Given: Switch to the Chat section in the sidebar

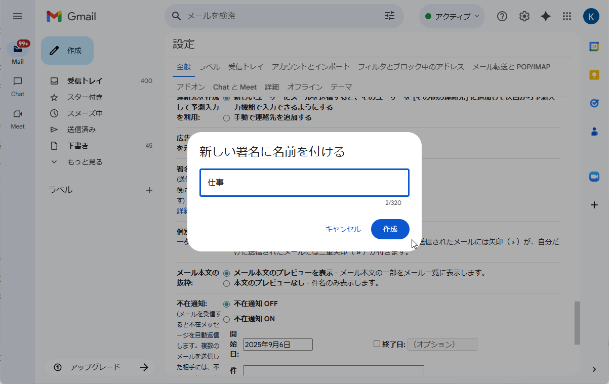Looking at the screenshot, I should [x=17, y=86].
